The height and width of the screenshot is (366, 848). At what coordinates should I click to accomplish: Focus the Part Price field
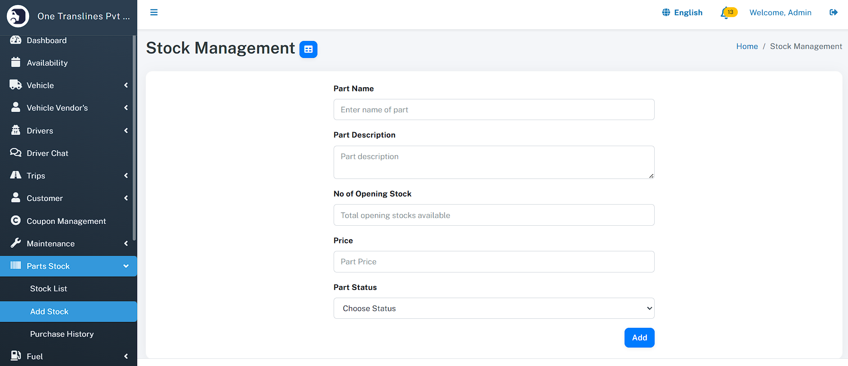coord(494,262)
